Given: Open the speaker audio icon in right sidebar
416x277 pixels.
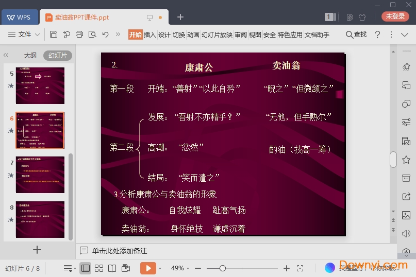Looking at the screenshot, I should click(406, 234).
